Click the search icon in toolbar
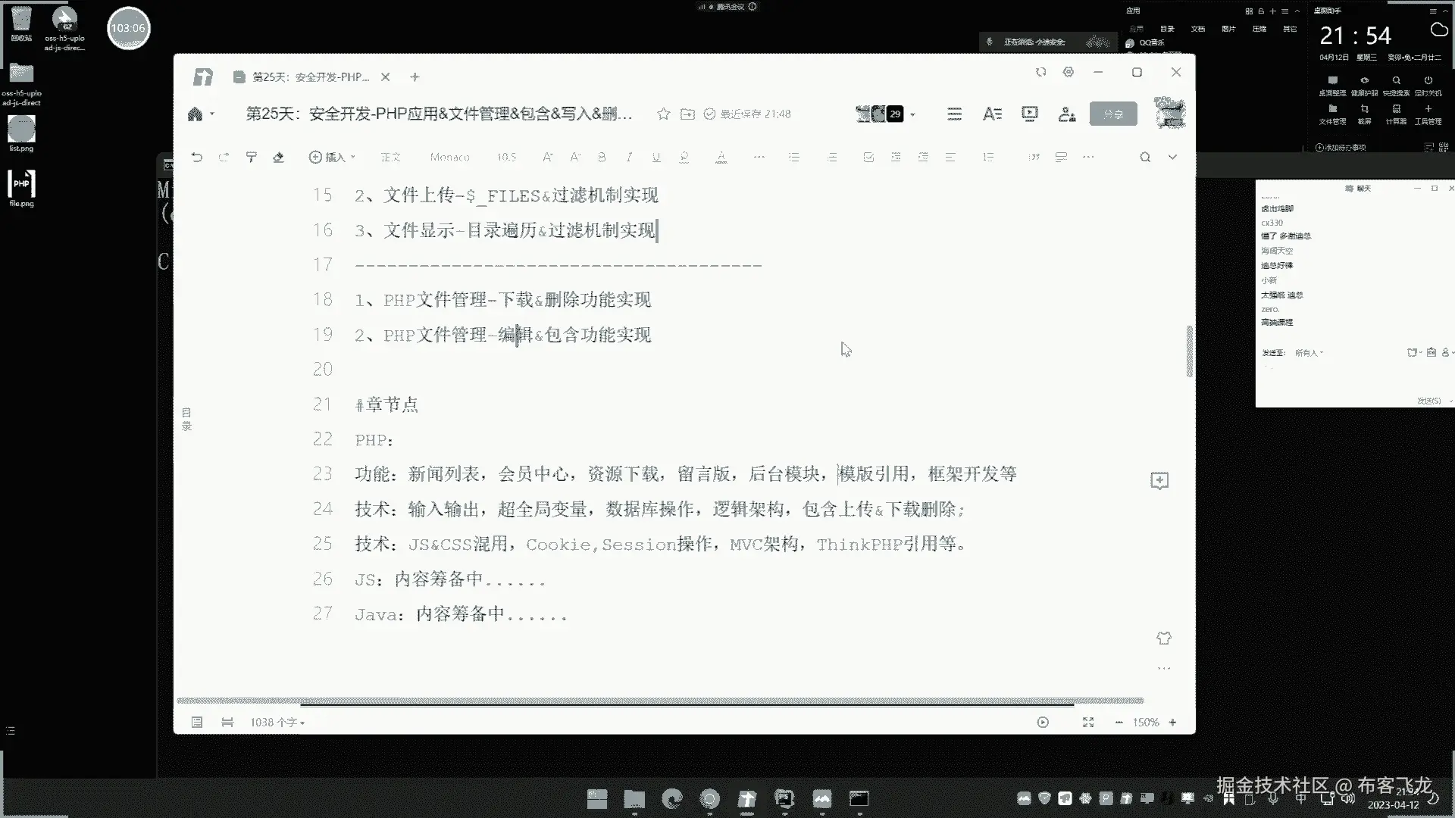 (1145, 157)
